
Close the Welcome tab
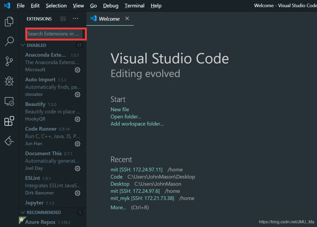127,19
